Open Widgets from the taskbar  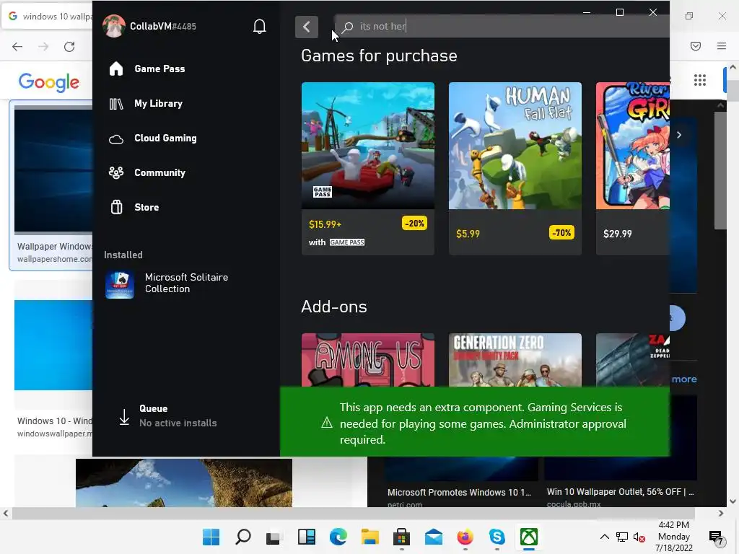[x=306, y=537]
